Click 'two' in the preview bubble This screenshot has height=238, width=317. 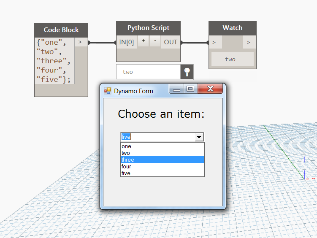[x=127, y=72]
